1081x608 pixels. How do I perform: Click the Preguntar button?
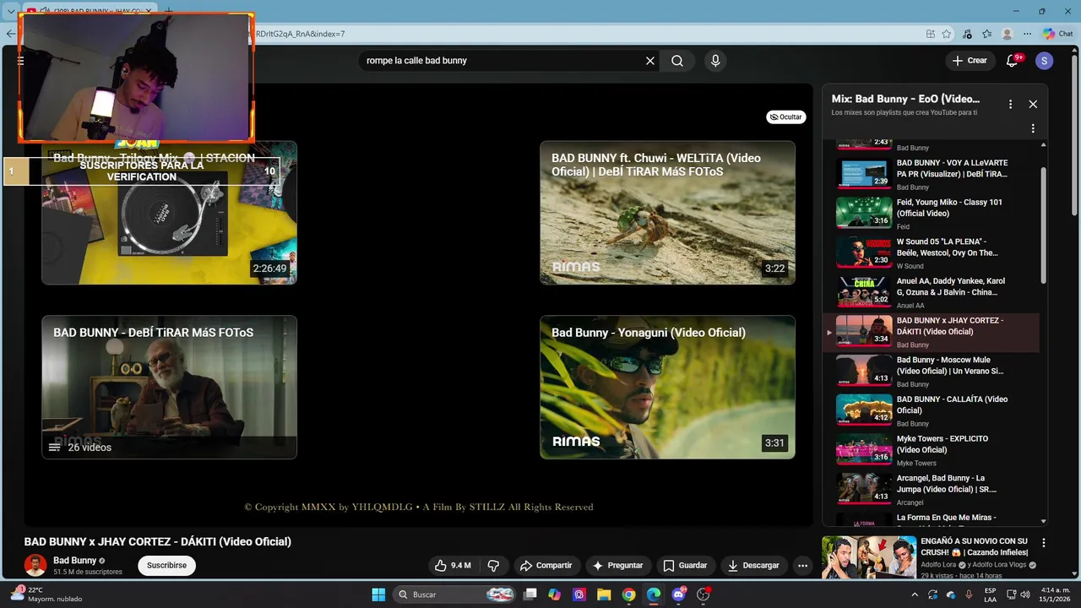617,566
